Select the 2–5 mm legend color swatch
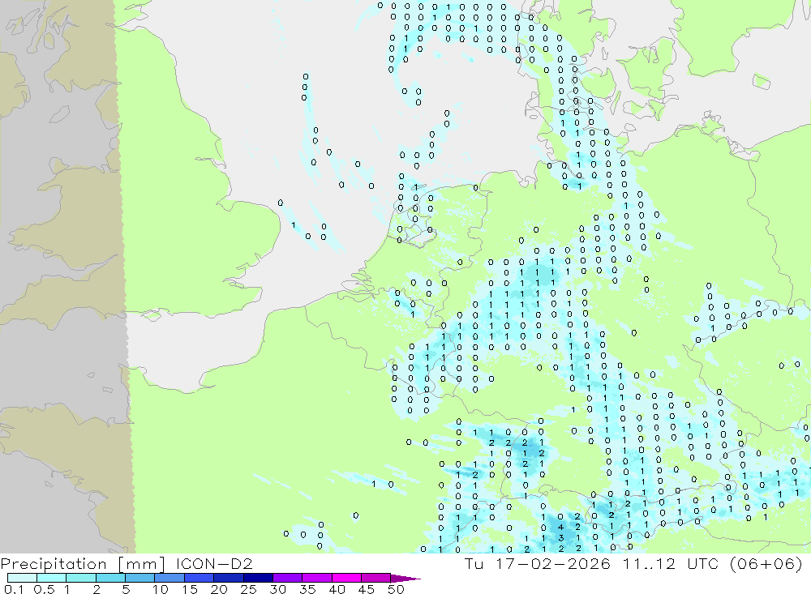 click(x=110, y=578)
